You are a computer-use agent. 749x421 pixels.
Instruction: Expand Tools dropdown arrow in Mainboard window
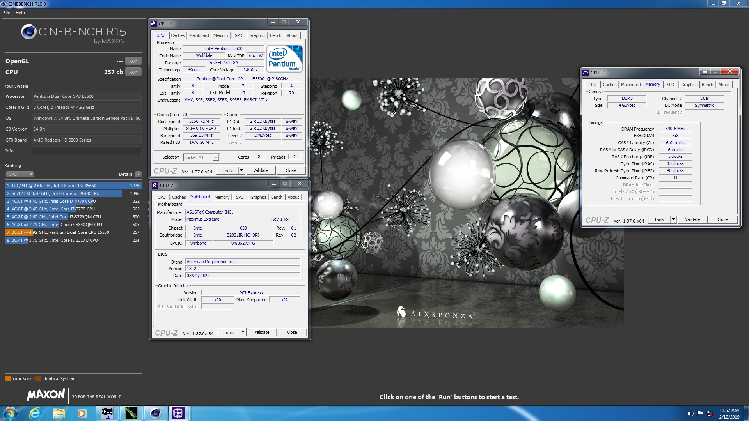tap(243, 332)
